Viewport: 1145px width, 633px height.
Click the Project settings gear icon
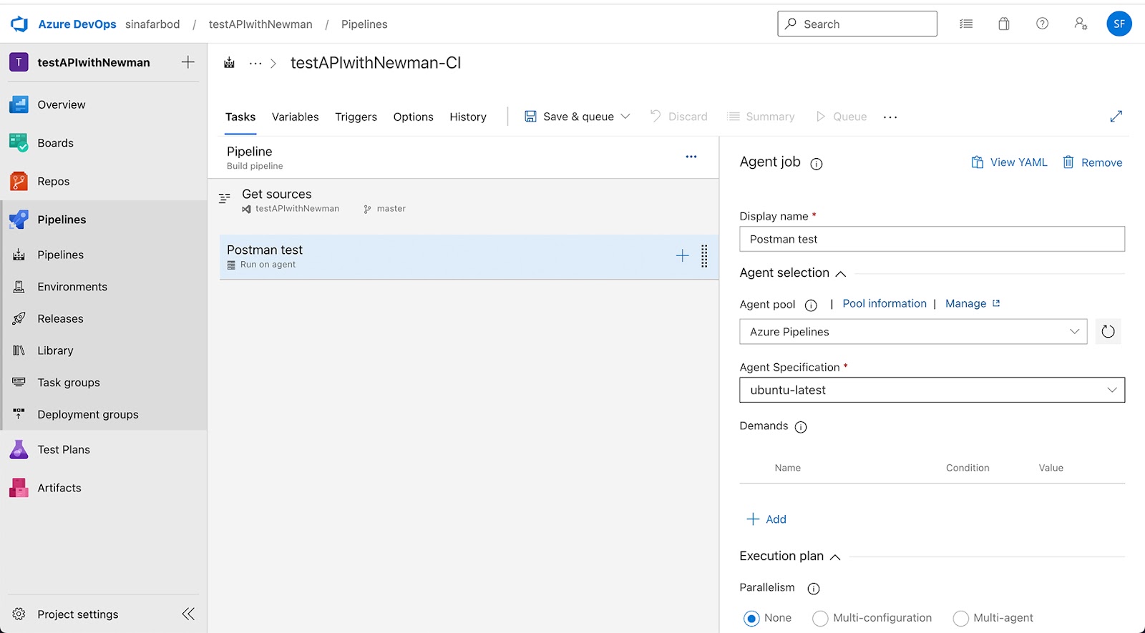(19, 614)
